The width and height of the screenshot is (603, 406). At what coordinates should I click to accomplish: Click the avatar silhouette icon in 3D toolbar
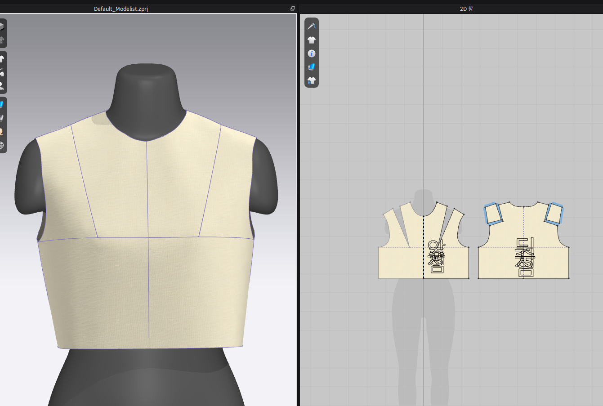point(2,85)
